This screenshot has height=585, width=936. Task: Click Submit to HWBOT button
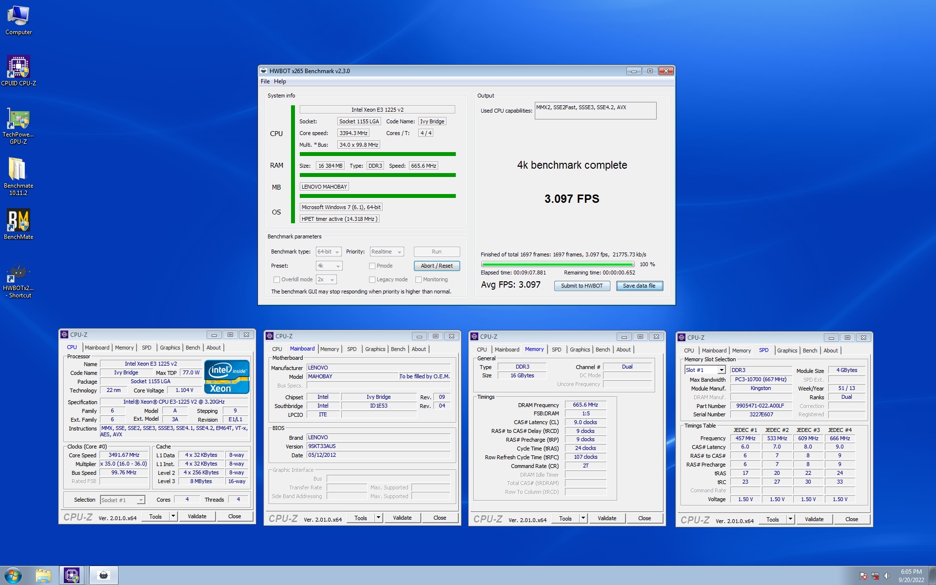point(582,286)
